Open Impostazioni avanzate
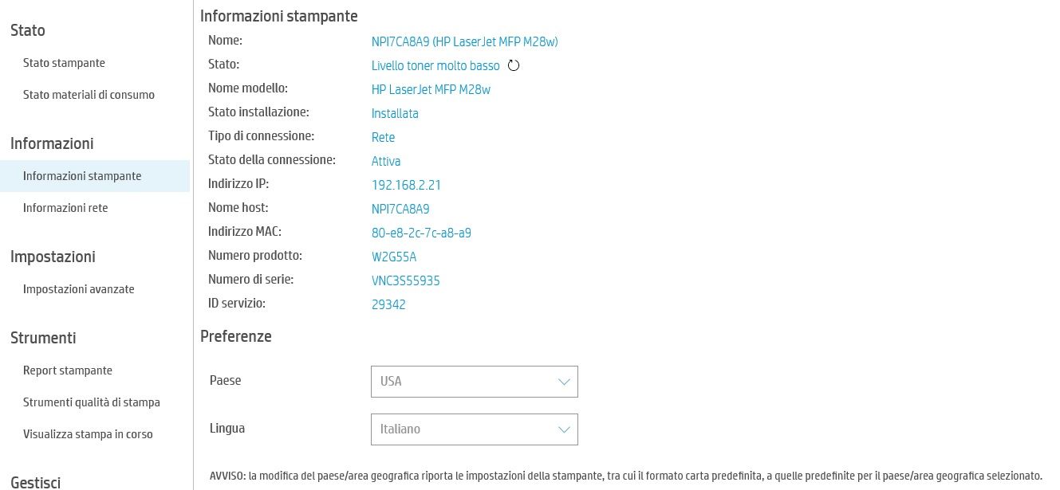This screenshot has height=490, width=1060. tap(78, 289)
